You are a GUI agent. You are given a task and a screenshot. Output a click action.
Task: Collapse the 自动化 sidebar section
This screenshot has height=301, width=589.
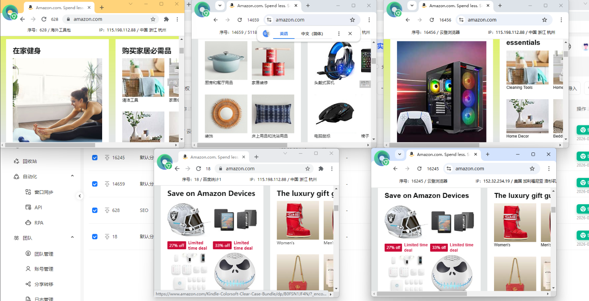click(72, 176)
